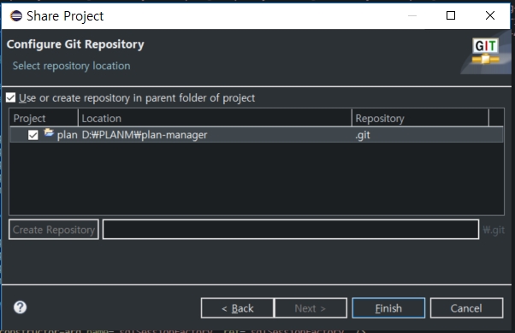The width and height of the screenshot is (515, 333).
Task: Click the 'Configure Git Repository' heading
Action: coord(75,44)
